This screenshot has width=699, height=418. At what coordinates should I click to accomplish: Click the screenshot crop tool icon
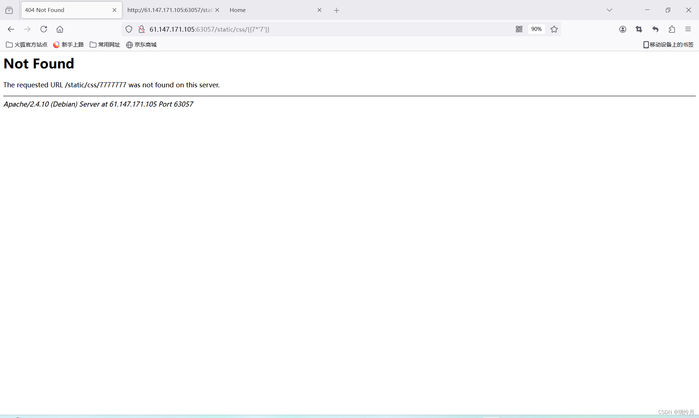[639, 29]
